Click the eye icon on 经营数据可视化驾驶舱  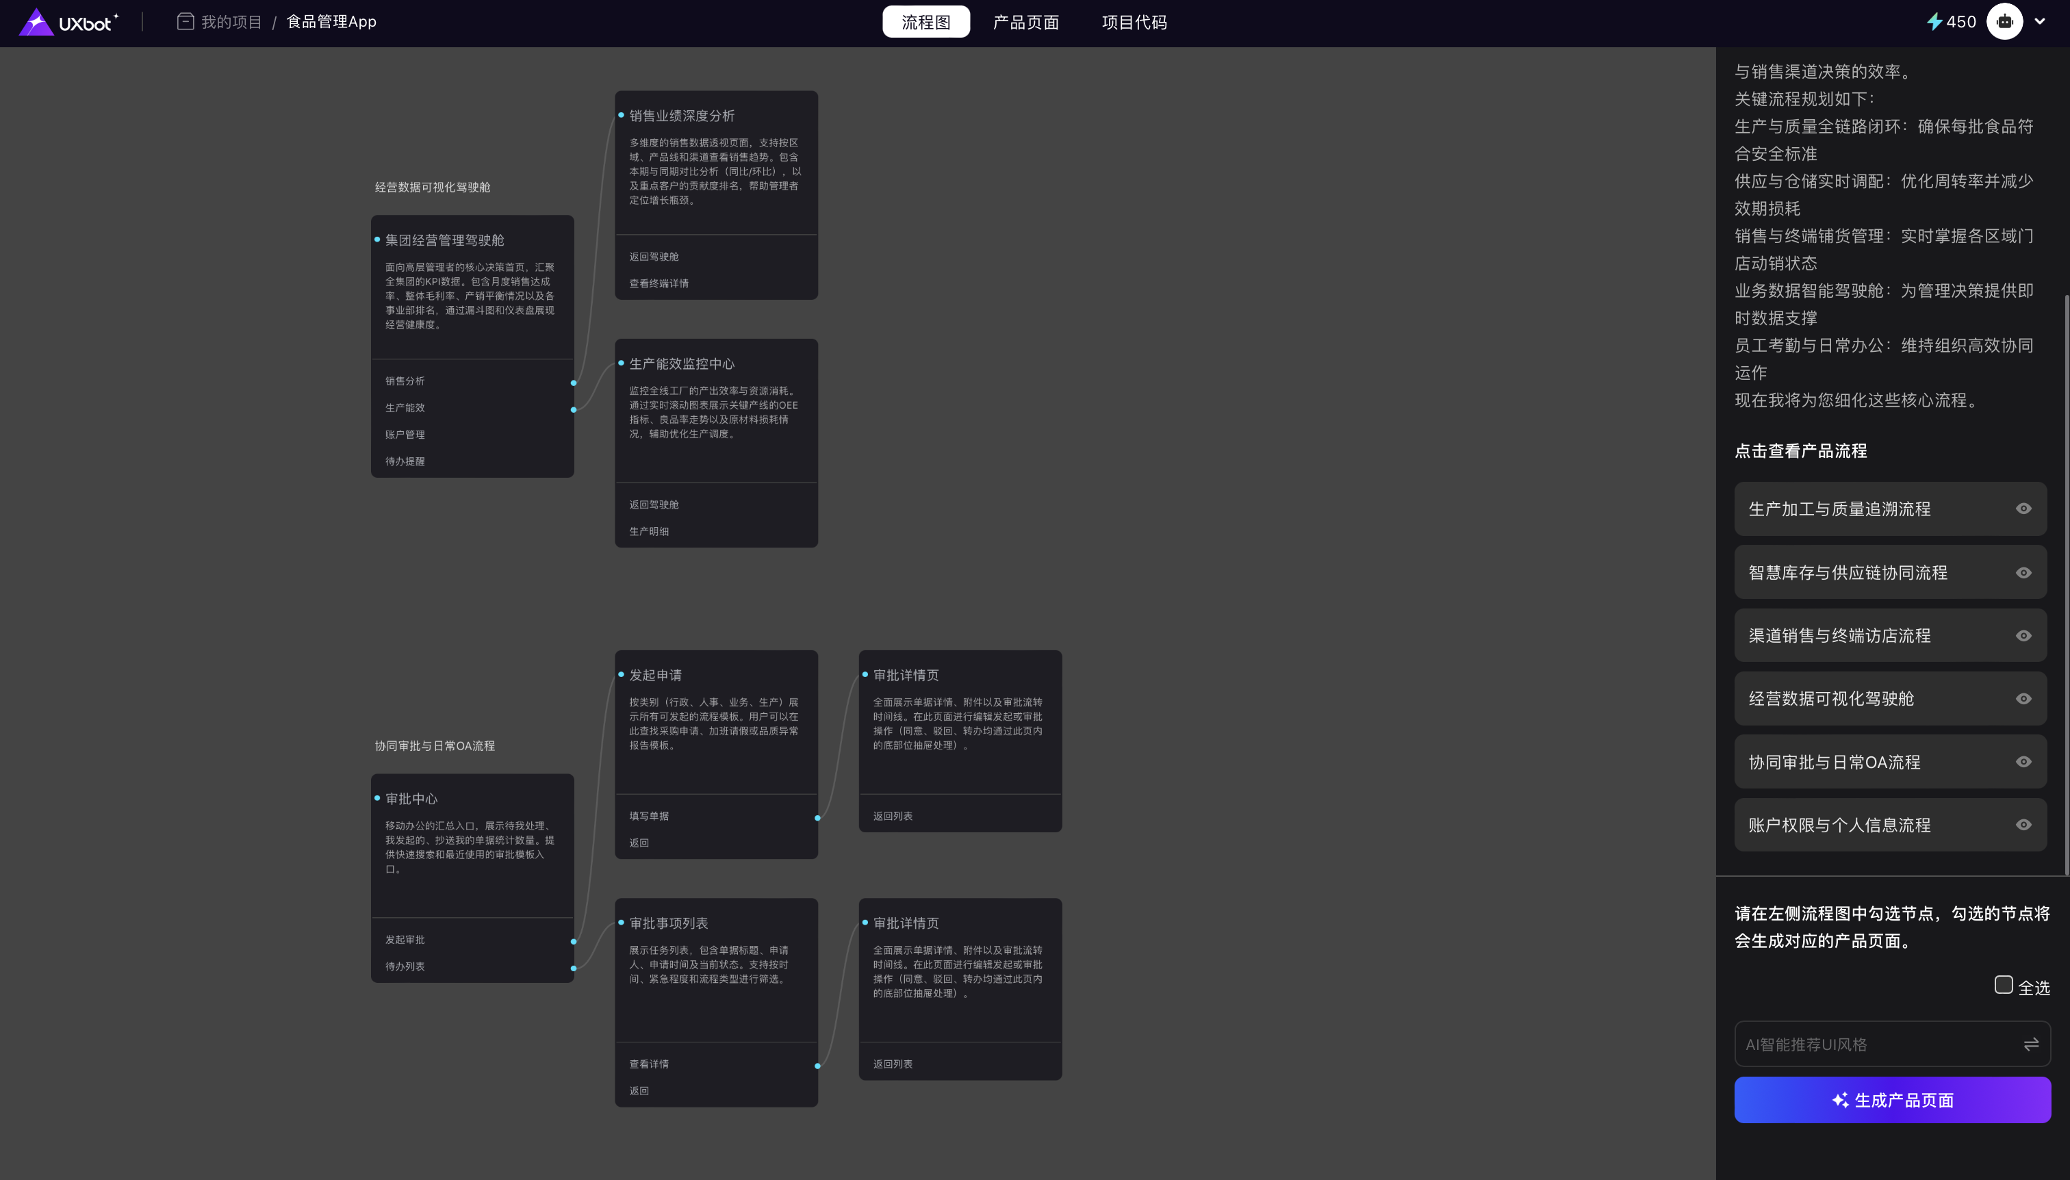click(x=2023, y=699)
